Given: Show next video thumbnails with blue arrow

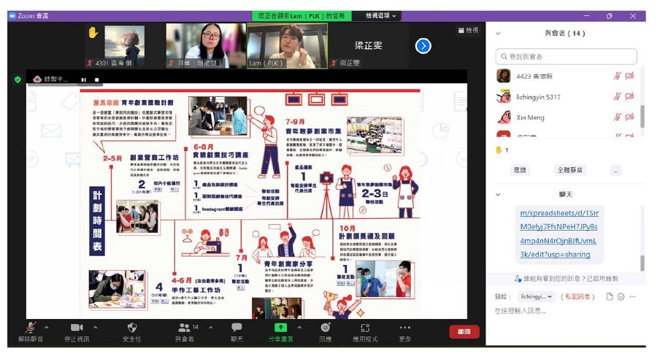Looking at the screenshot, I should click(x=423, y=46).
